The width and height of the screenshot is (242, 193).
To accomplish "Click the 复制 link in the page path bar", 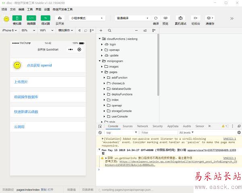I will point(44,190).
